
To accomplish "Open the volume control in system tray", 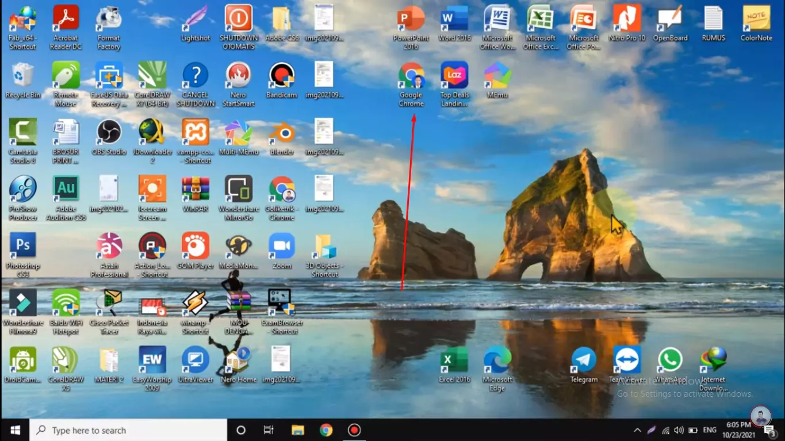I will tap(679, 430).
